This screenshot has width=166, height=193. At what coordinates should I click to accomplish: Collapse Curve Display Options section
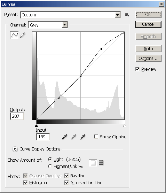click(15, 149)
